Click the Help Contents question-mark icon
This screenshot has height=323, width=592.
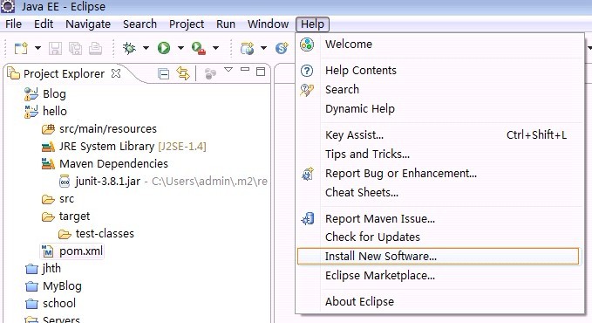point(307,71)
